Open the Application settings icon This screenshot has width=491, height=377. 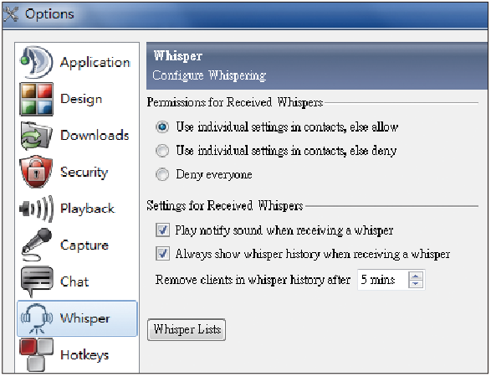(x=36, y=62)
